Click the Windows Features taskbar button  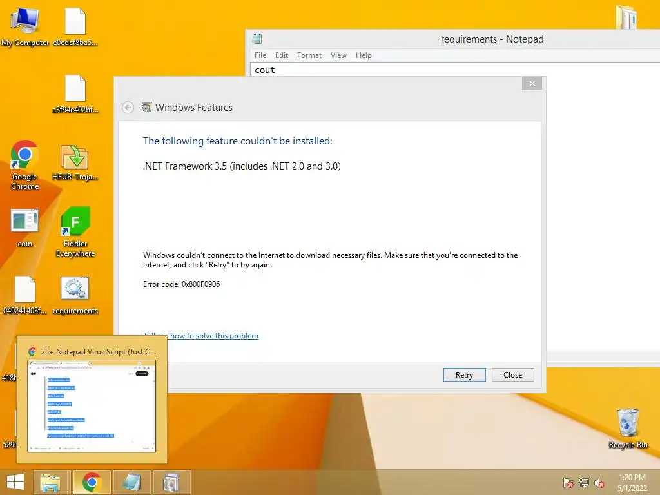click(171, 482)
